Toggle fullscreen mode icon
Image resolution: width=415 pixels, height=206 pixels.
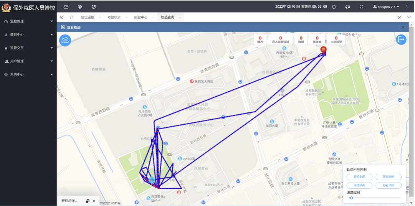pyautogui.click(x=362, y=7)
